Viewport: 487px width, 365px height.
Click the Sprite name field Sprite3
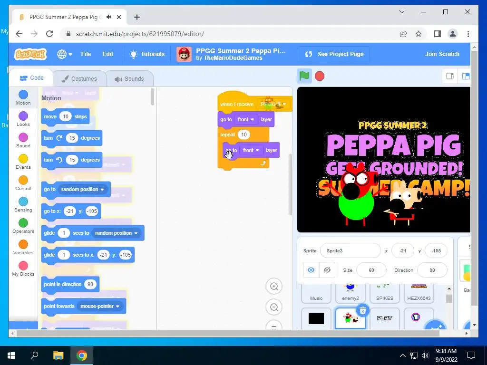click(350, 251)
